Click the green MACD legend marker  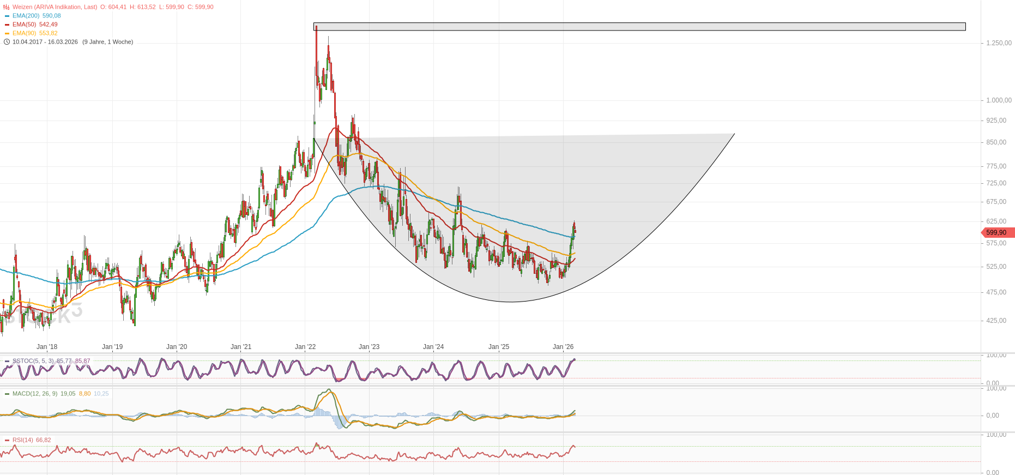pyautogui.click(x=7, y=394)
